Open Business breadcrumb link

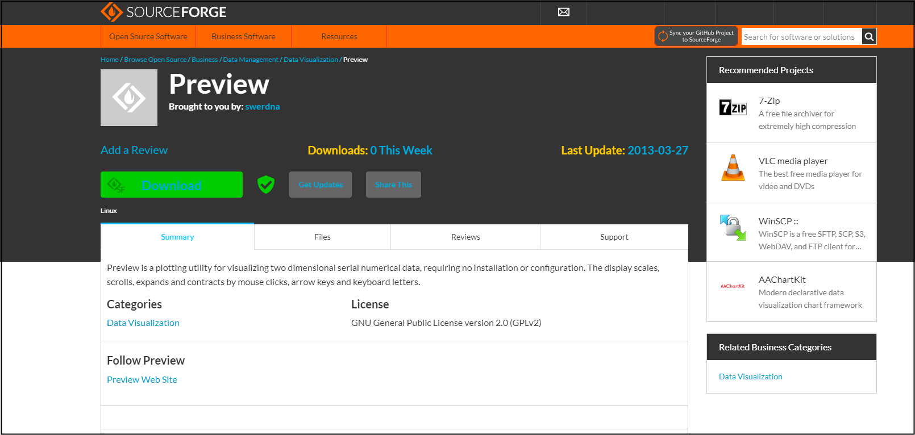pyautogui.click(x=205, y=60)
